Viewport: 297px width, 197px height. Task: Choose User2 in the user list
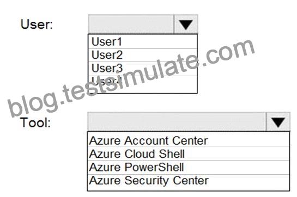click(x=143, y=55)
